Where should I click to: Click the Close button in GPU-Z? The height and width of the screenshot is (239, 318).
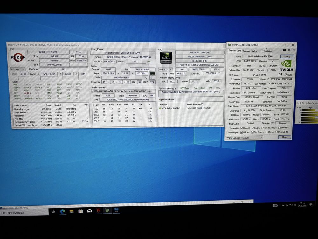tap(284, 137)
